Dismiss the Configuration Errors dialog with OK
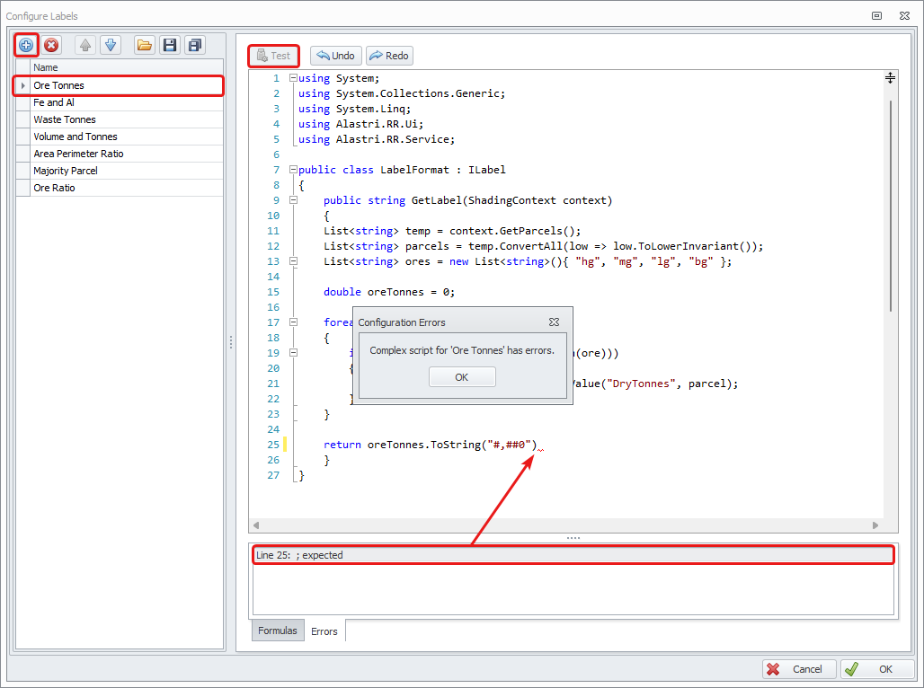This screenshot has width=924, height=688. 462,377
